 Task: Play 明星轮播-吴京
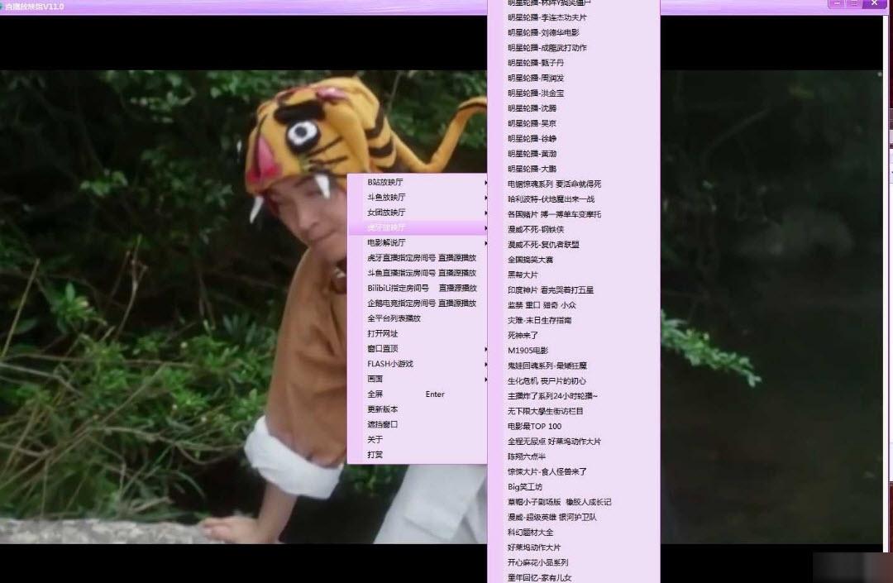pos(574,123)
